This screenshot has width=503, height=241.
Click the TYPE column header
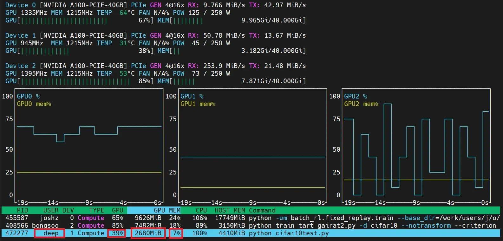coord(97,210)
